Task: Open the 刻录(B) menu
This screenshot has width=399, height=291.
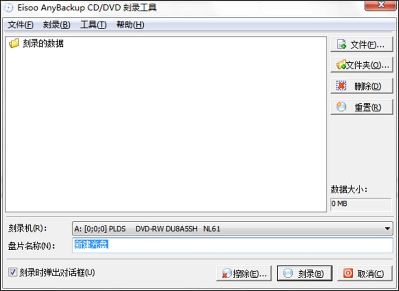Action: [x=56, y=25]
